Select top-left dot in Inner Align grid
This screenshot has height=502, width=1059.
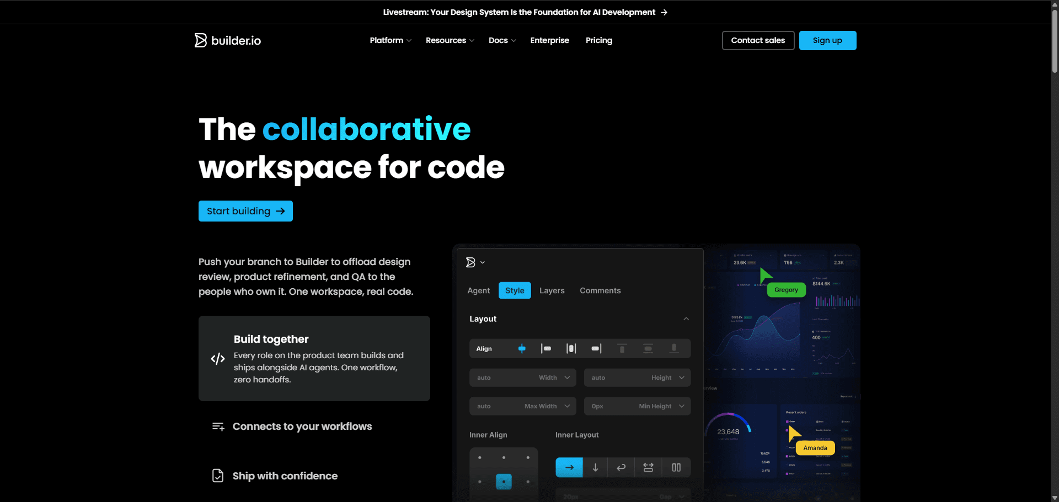[480, 457]
